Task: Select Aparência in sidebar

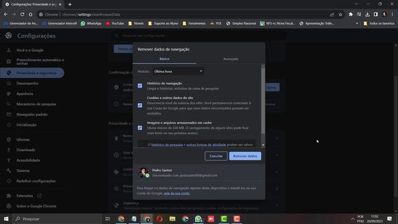Action: [25, 94]
